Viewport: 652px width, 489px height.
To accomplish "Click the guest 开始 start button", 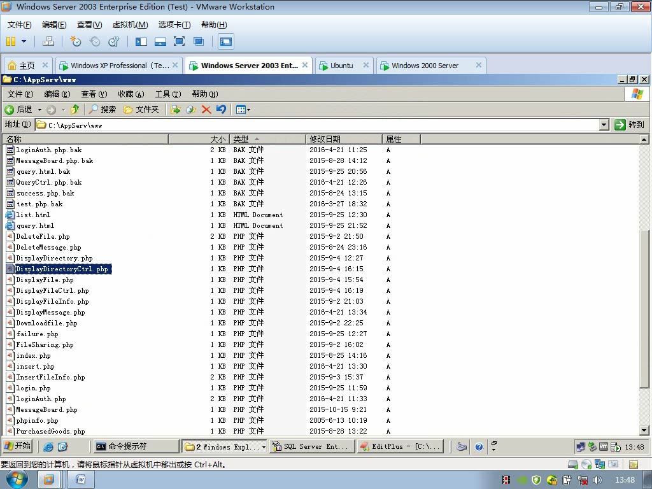I will (x=17, y=446).
